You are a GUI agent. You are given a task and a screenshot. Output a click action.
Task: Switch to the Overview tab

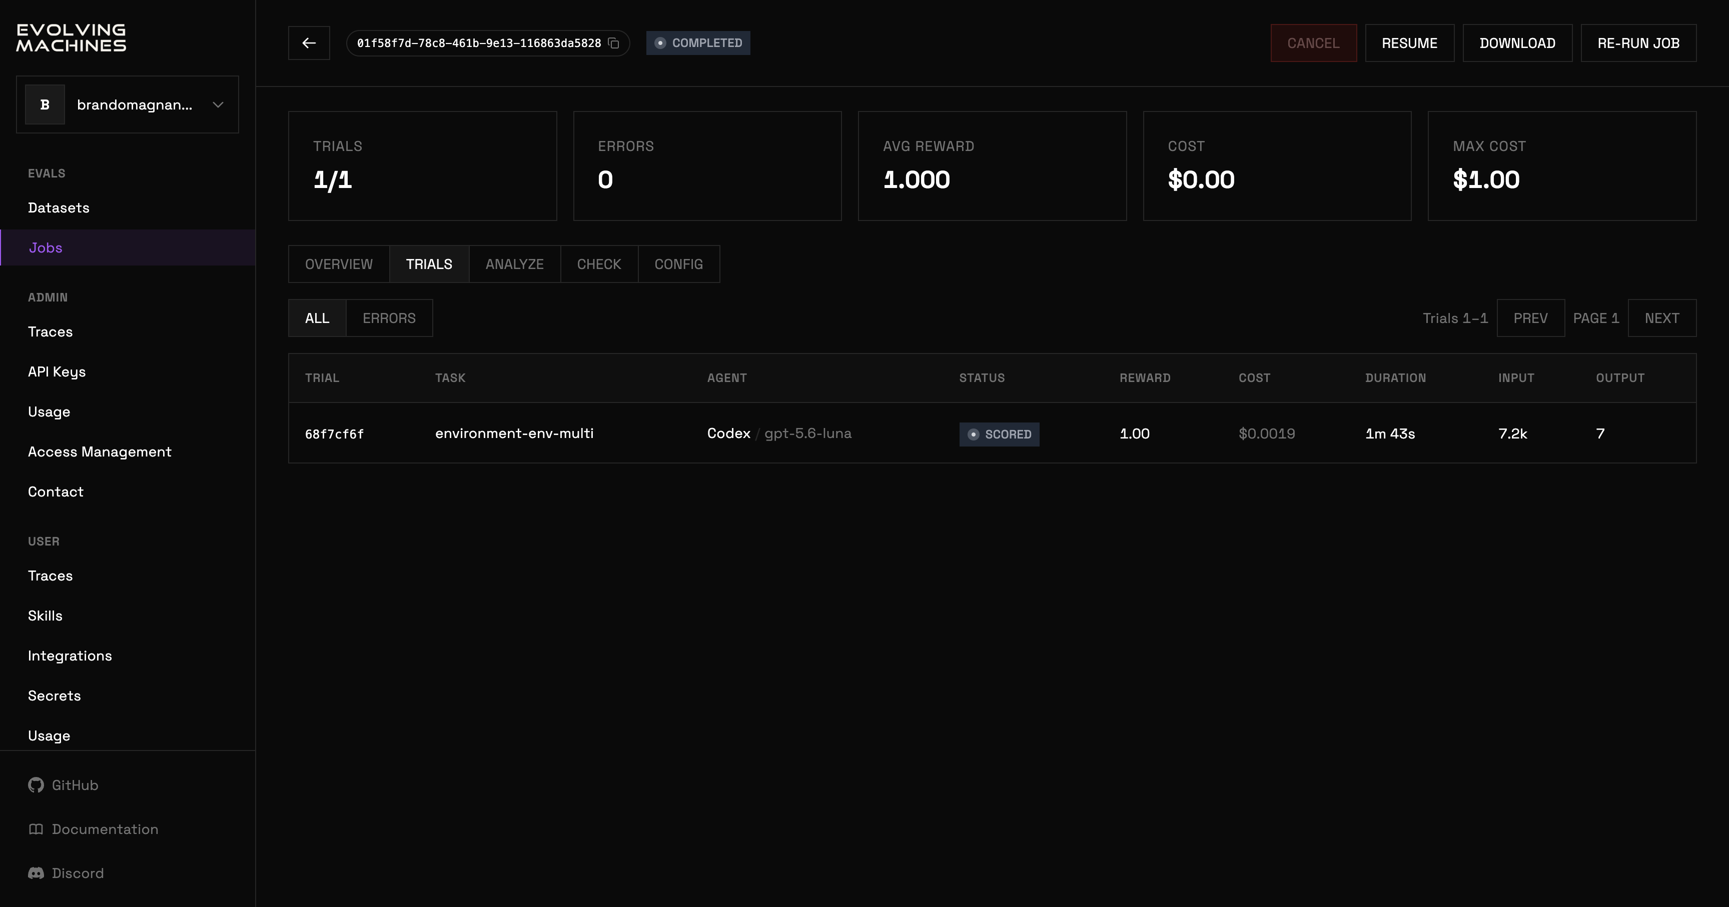pos(339,264)
